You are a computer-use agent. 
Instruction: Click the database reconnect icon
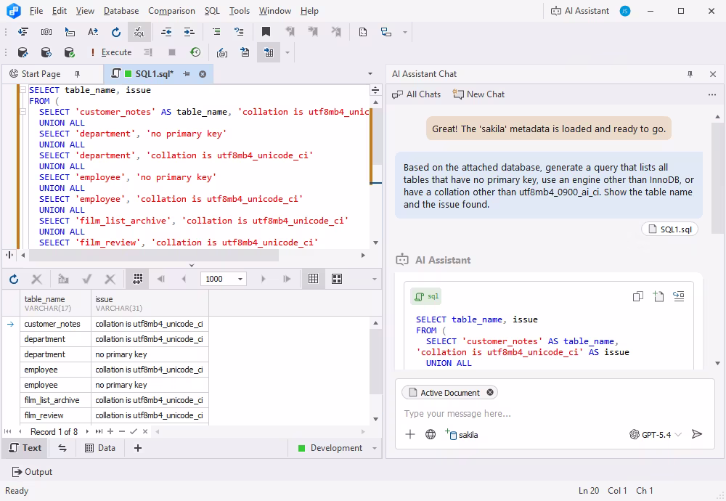(46, 52)
